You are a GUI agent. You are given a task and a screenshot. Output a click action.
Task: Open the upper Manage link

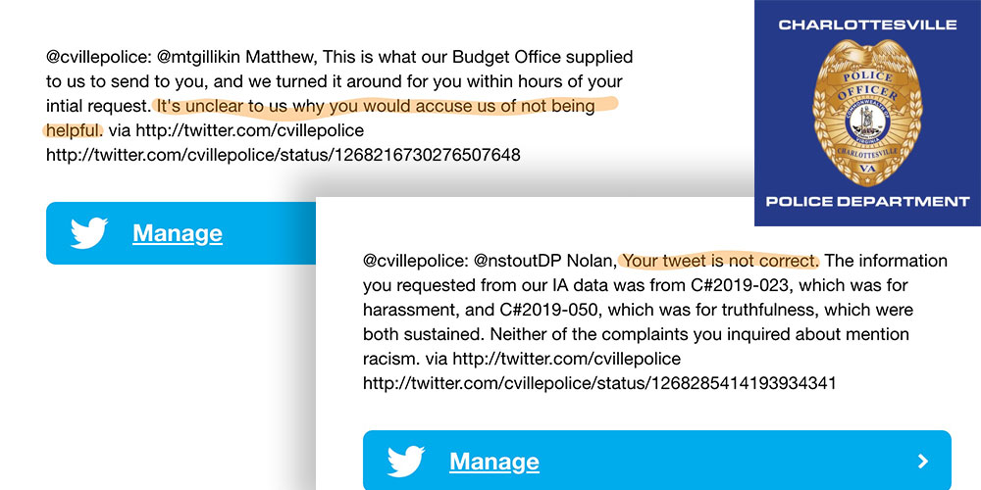coord(177,233)
